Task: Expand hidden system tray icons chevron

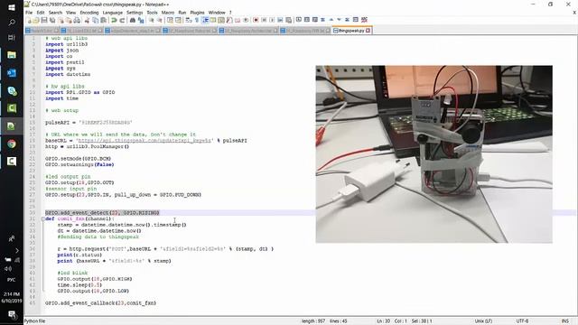Action: [x=17, y=251]
